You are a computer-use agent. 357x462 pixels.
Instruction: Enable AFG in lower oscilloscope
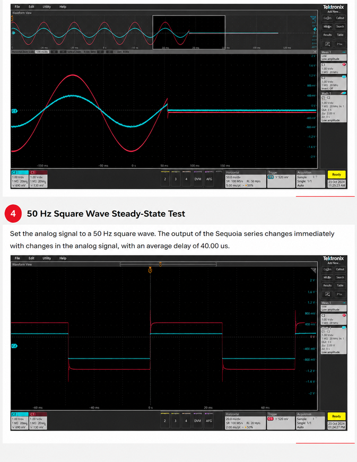coord(209,421)
